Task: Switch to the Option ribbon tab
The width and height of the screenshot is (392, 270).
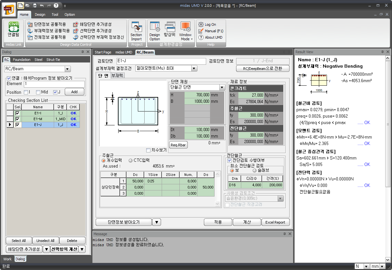Action: (x=70, y=14)
